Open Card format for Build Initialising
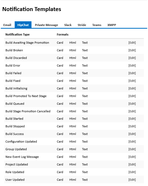The height and width of the screenshot is (186, 148). [x=60, y=88]
